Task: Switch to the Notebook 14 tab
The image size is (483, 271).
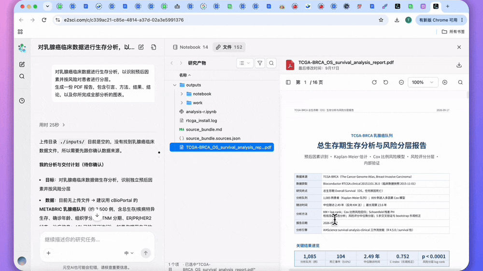Action: tap(190, 47)
